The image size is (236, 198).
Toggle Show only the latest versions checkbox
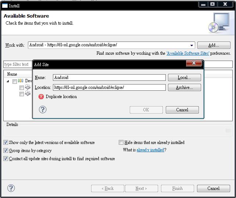point(6,142)
